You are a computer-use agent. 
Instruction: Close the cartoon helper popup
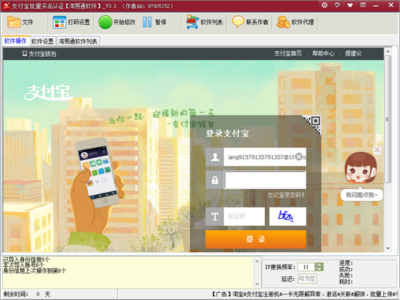tap(377, 150)
